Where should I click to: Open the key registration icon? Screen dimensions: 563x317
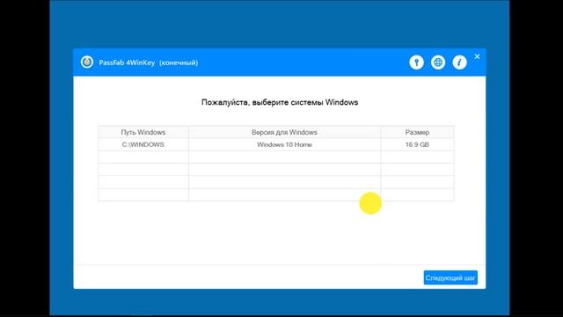416,63
